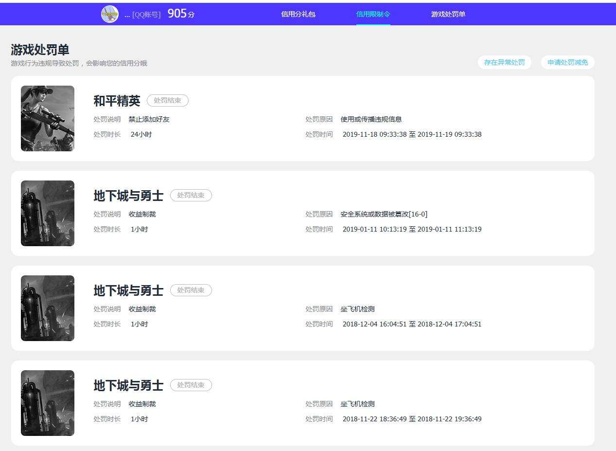Image resolution: width=616 pixels, height=451 pixels.
Task: Click the 地下城与勇士 thumbnail for the 2019-01-11 penalty
Action: tap(48, 213)
